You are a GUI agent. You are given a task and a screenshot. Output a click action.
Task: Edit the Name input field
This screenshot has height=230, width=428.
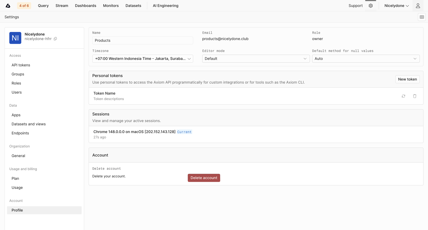(143, 40)
